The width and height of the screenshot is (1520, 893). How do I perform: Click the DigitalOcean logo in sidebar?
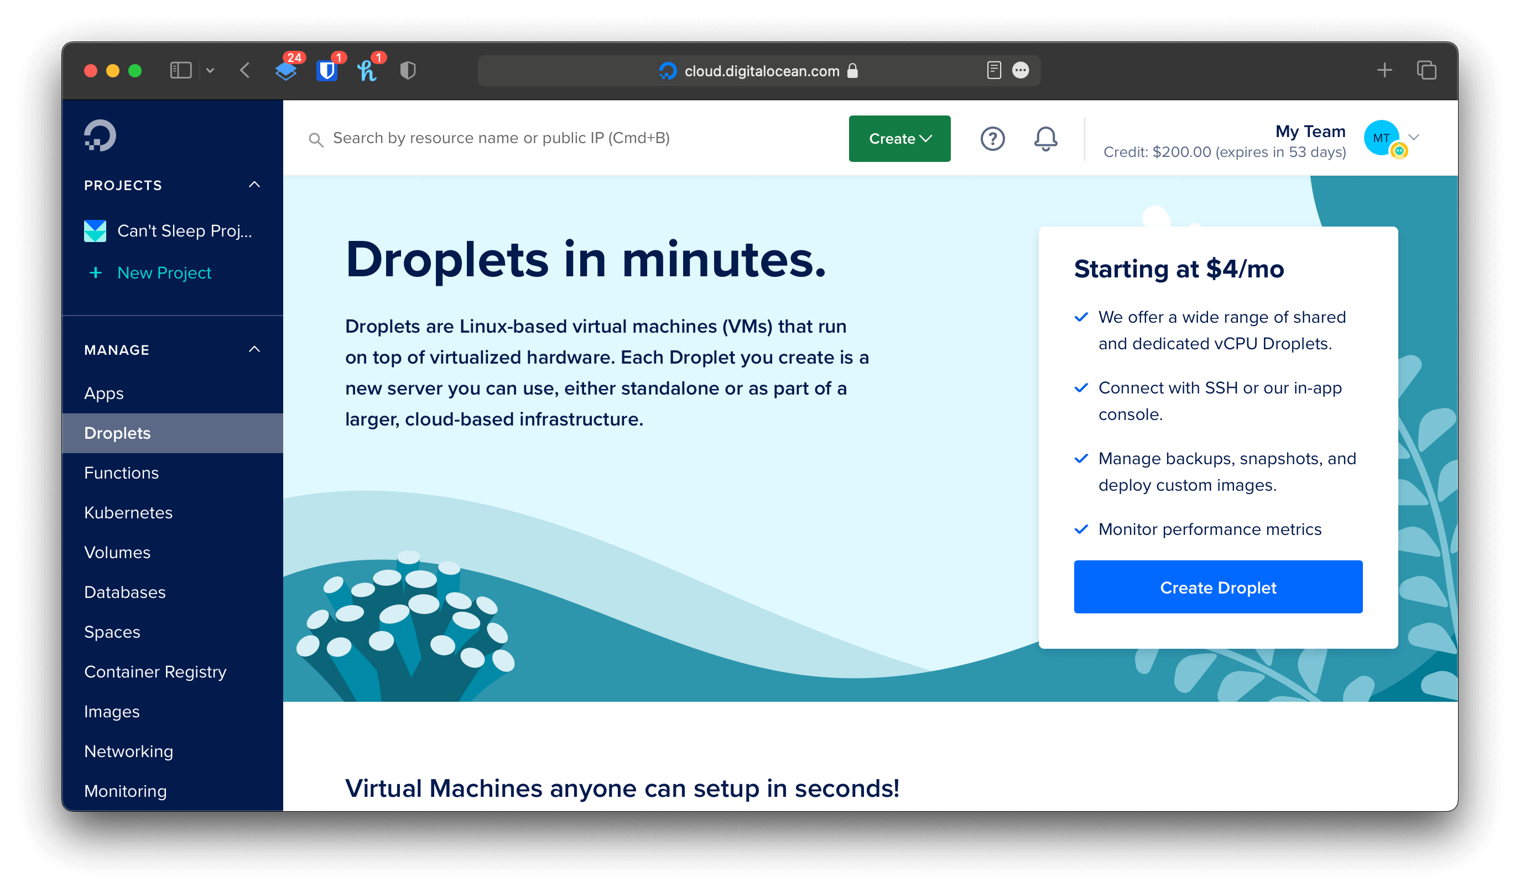100,135
